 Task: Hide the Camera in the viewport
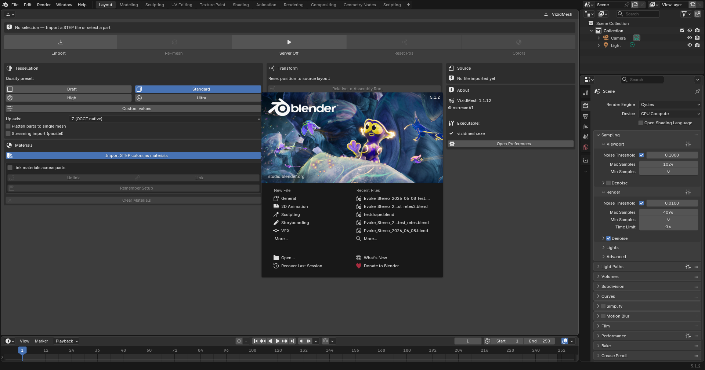[x=690, y=38]
